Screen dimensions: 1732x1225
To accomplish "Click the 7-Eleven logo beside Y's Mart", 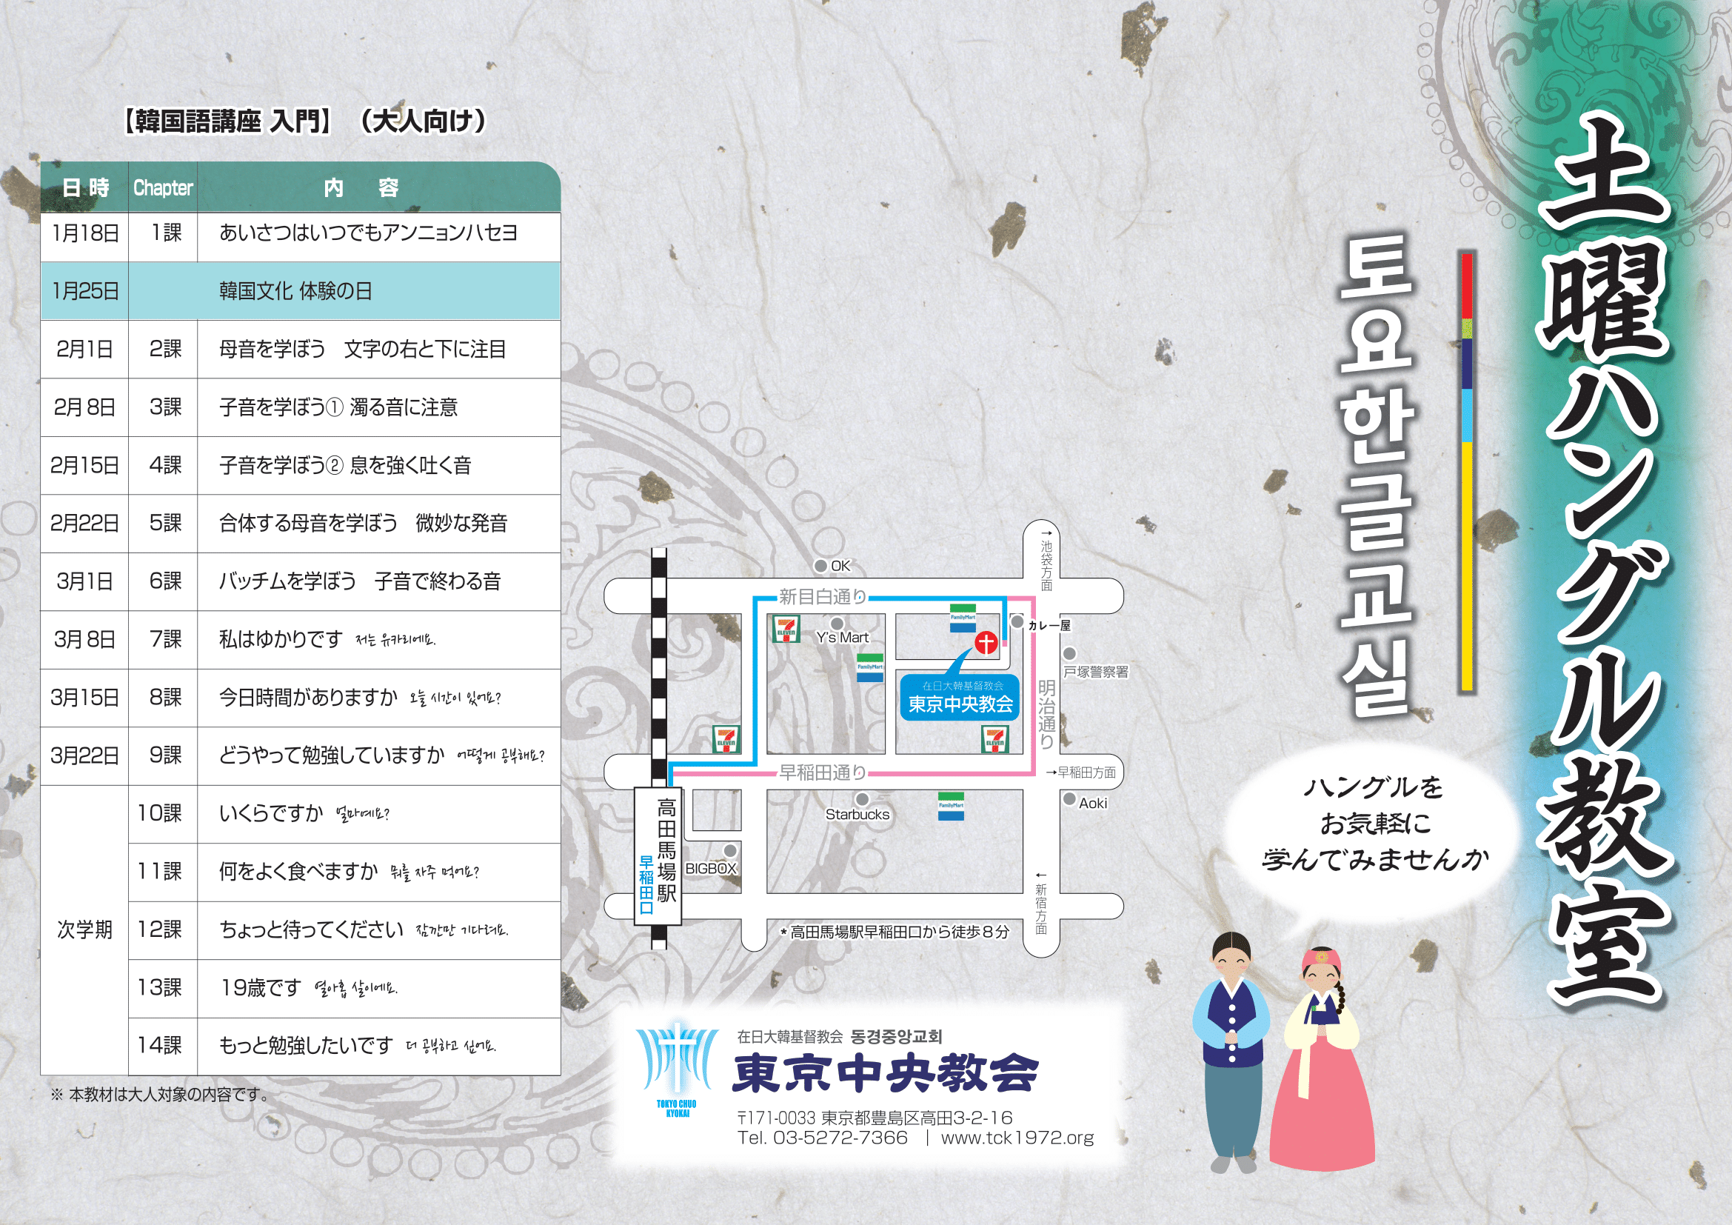I will point(786,629).
